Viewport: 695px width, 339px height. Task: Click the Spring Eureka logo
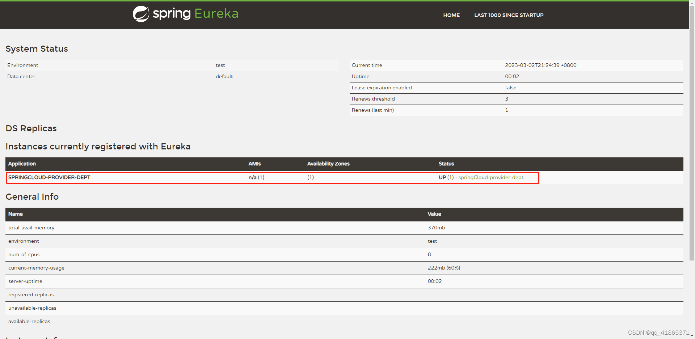[x=186, y=14]
